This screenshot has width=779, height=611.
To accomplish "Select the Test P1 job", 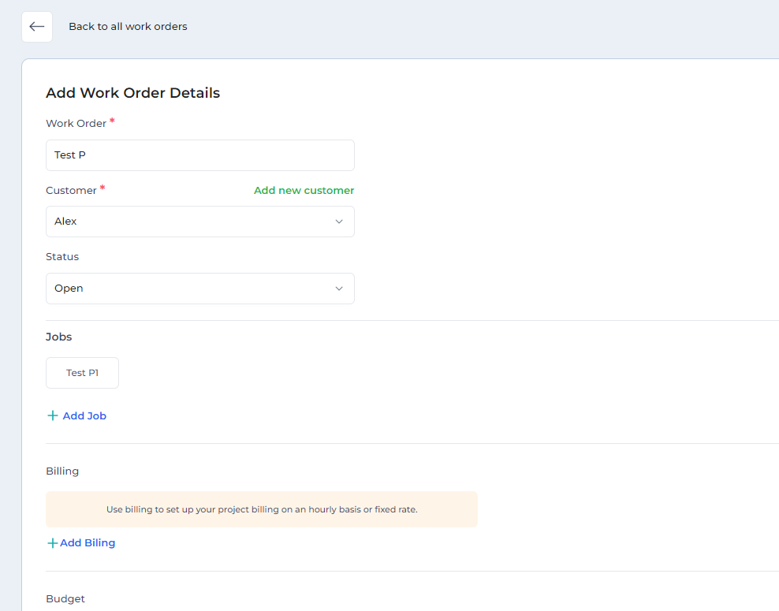I will coord(82,372).
